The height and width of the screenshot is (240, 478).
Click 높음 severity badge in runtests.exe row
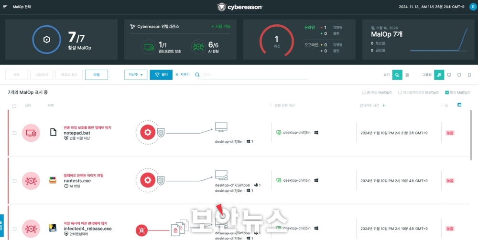[x=450, y=181]
